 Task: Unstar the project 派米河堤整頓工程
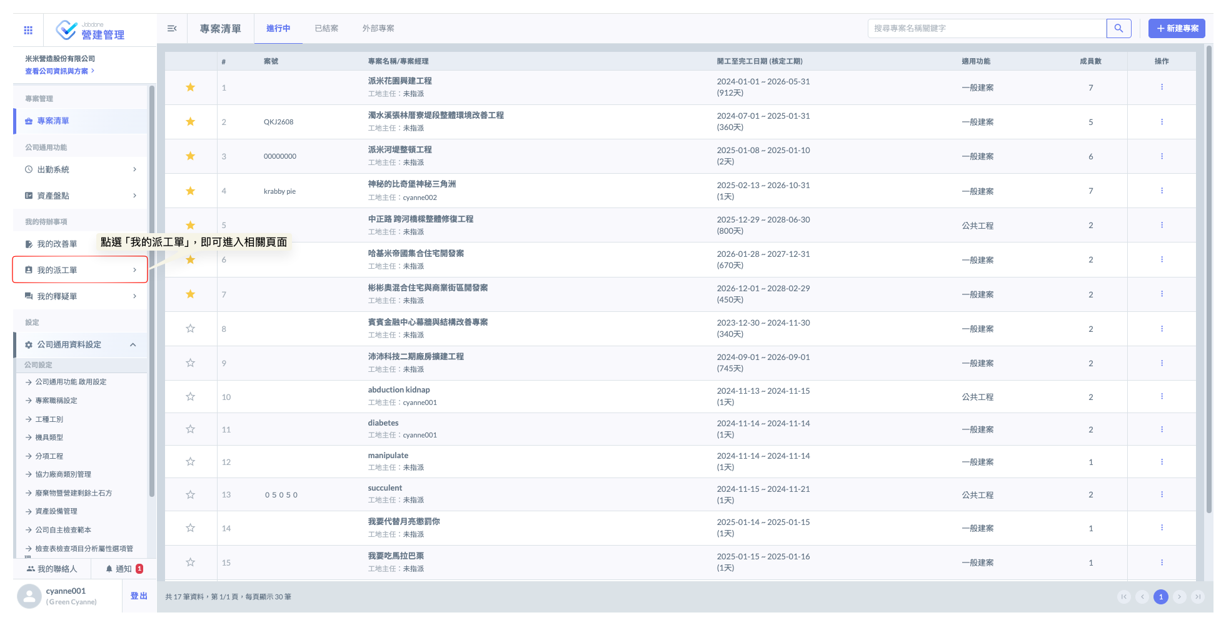pos(191,156)
